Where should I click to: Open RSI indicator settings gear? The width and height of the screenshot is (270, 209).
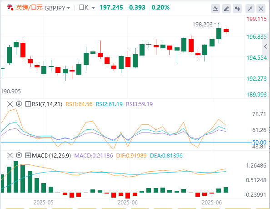click(x=19, y=104)
